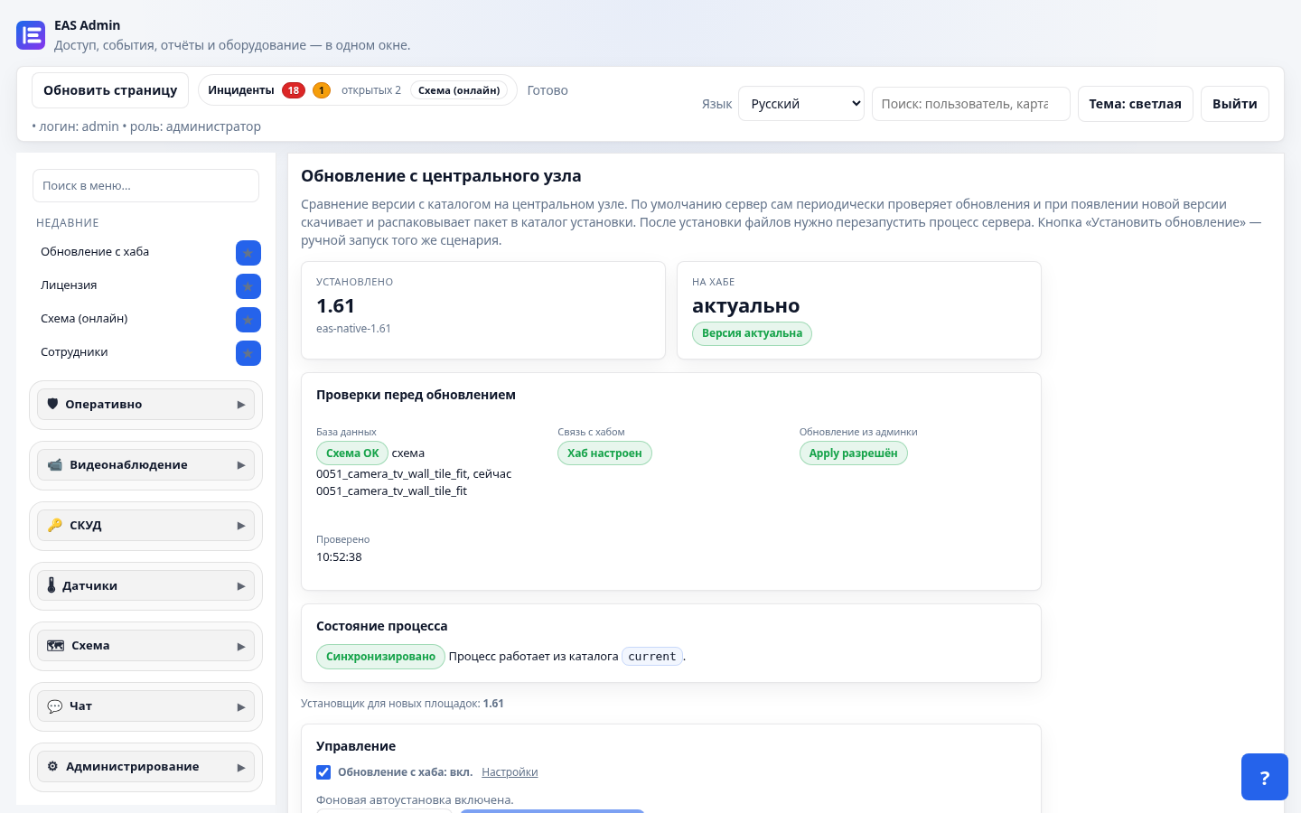Screen dimensions: 1301x813
Task: Click the 'Фоновая автоустановка включена.' text
Action: click(x=415, y=800)
